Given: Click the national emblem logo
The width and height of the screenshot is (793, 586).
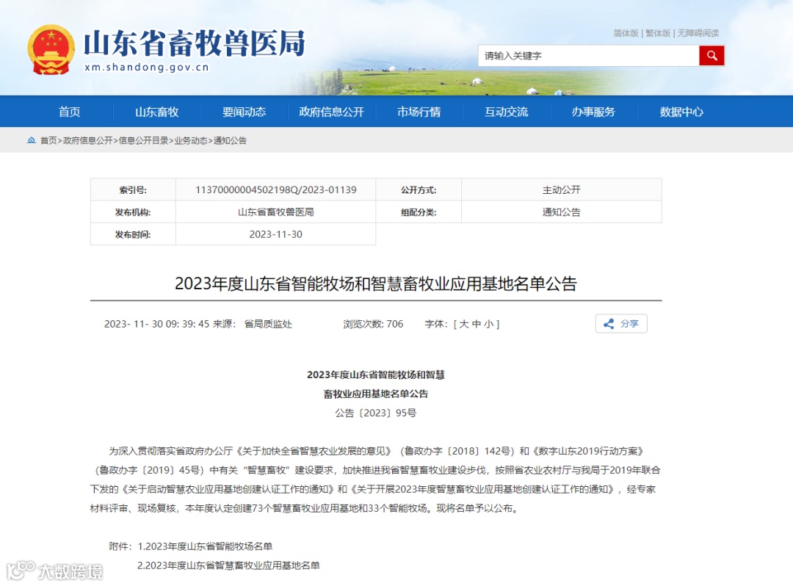Looking at the screenshot, I should click(51, 50).
